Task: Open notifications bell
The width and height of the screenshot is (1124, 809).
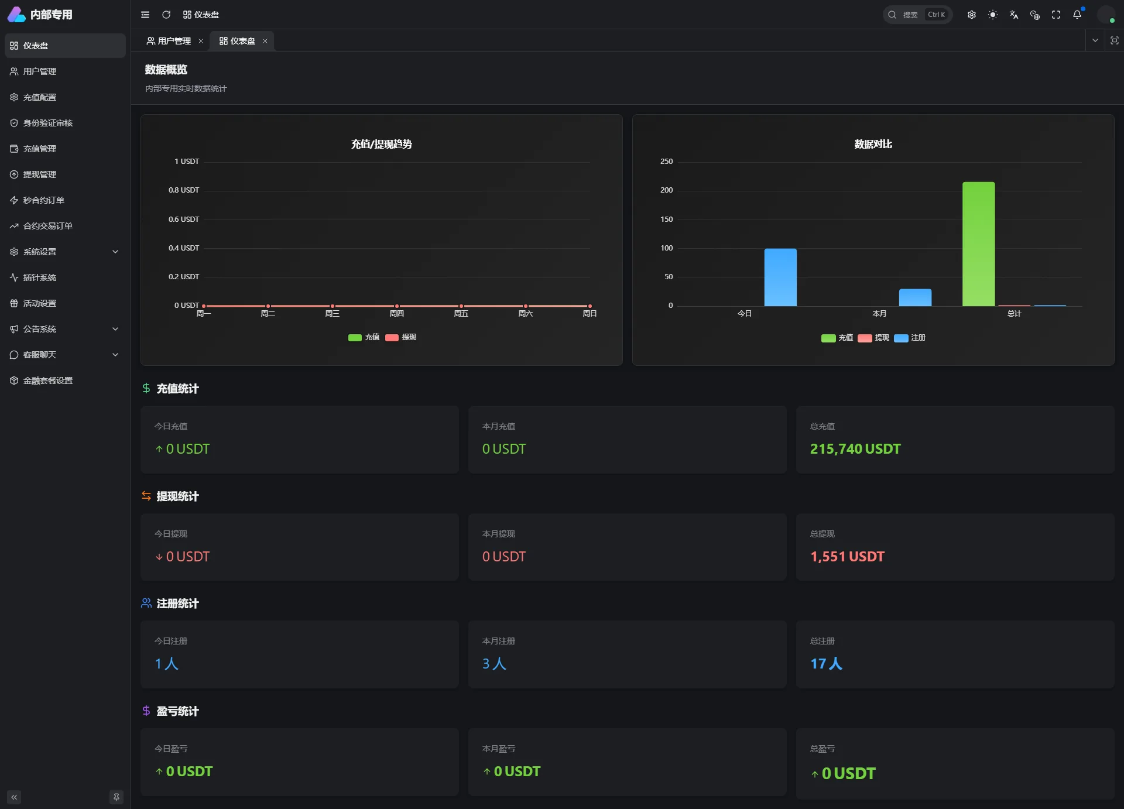Action: [1077, 15]
